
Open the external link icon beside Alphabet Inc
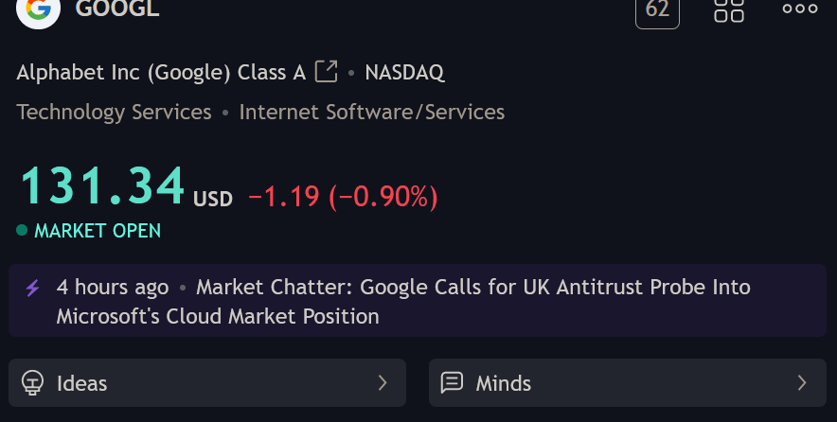click(x=326, y=72)
